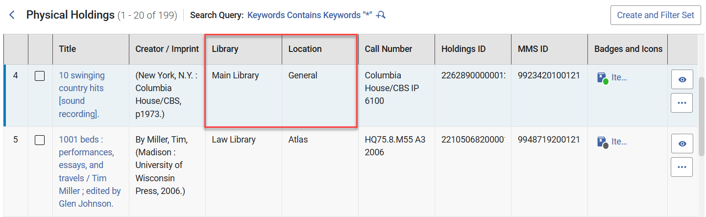Click the vertical scrollbar thumb at right
This screenshot has height=217, width=706.
tap(702, 116)
